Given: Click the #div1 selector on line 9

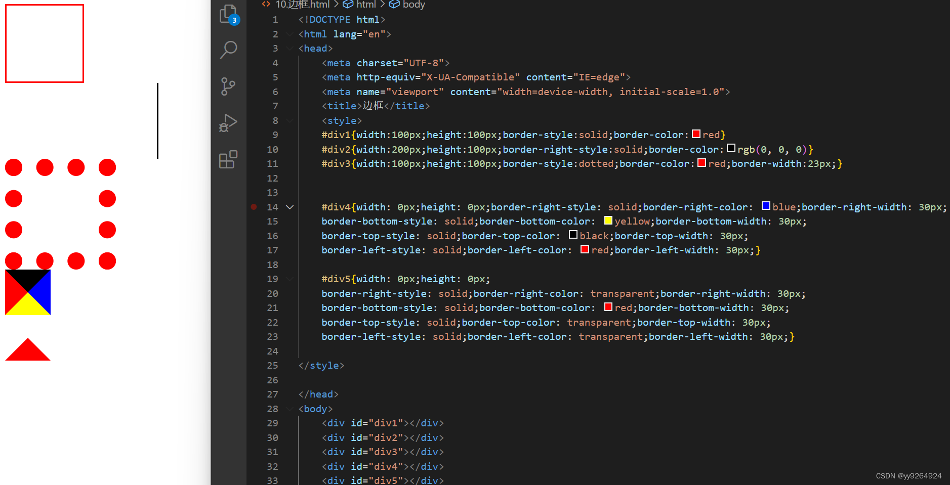Looking at the screenshot, I should click(x=336, y=135).
